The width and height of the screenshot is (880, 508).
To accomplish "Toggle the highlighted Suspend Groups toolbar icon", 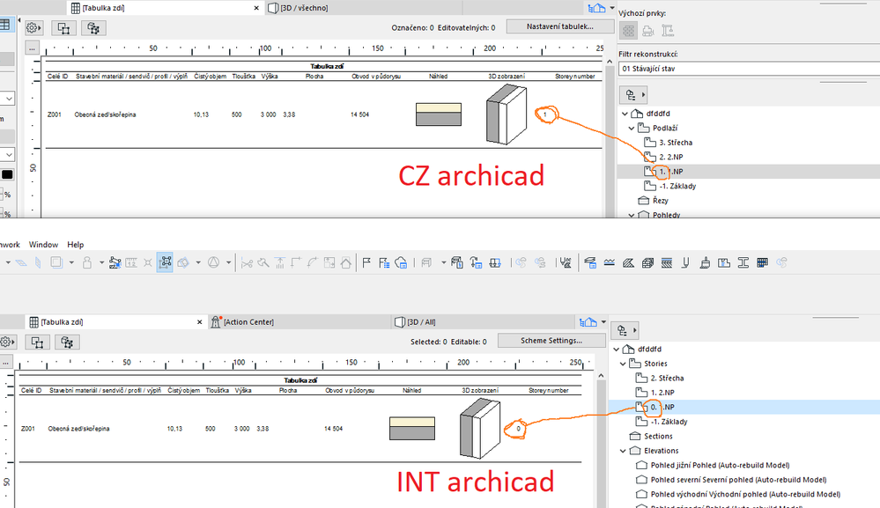I will [165, 261].
